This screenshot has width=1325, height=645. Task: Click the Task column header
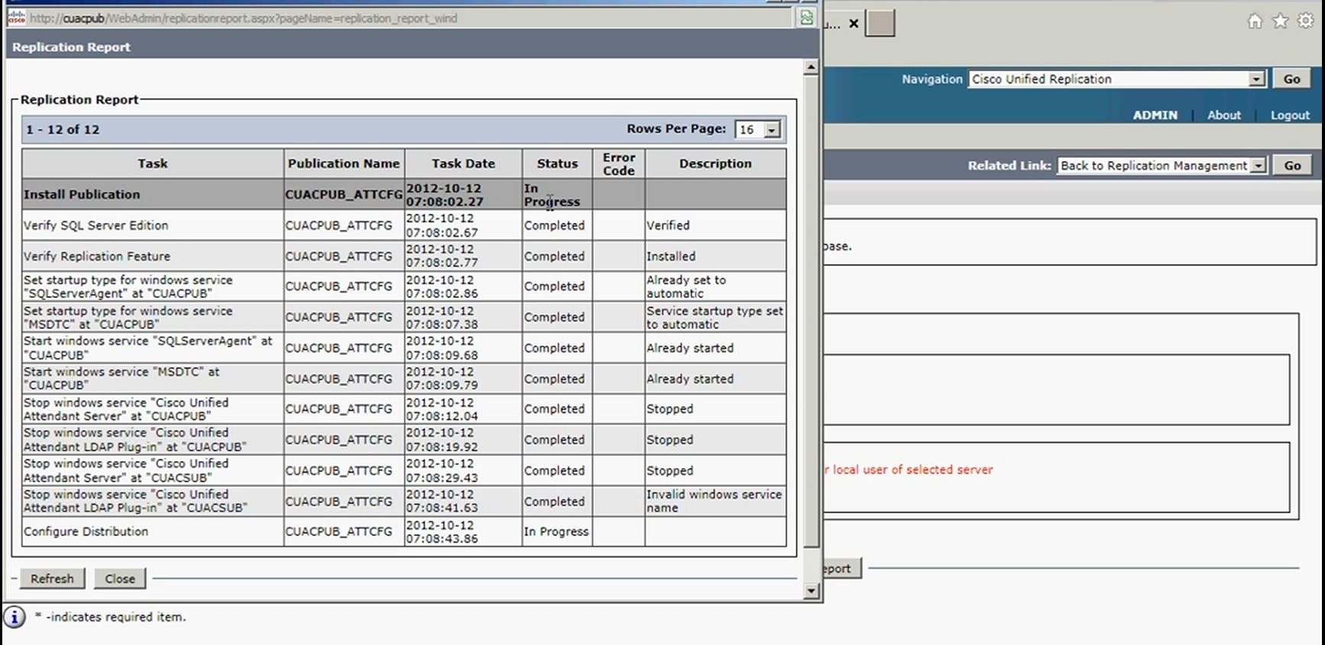153,163
